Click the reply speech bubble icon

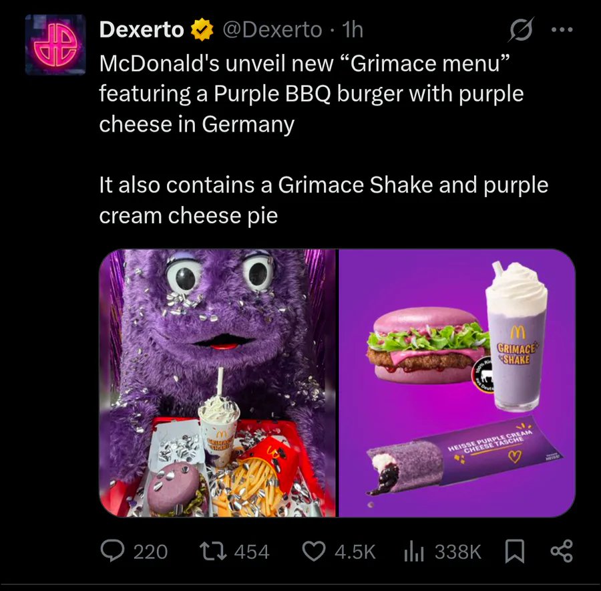(113, 551)
